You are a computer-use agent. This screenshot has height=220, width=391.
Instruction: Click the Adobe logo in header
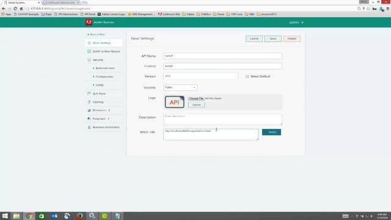pos(89,22)
